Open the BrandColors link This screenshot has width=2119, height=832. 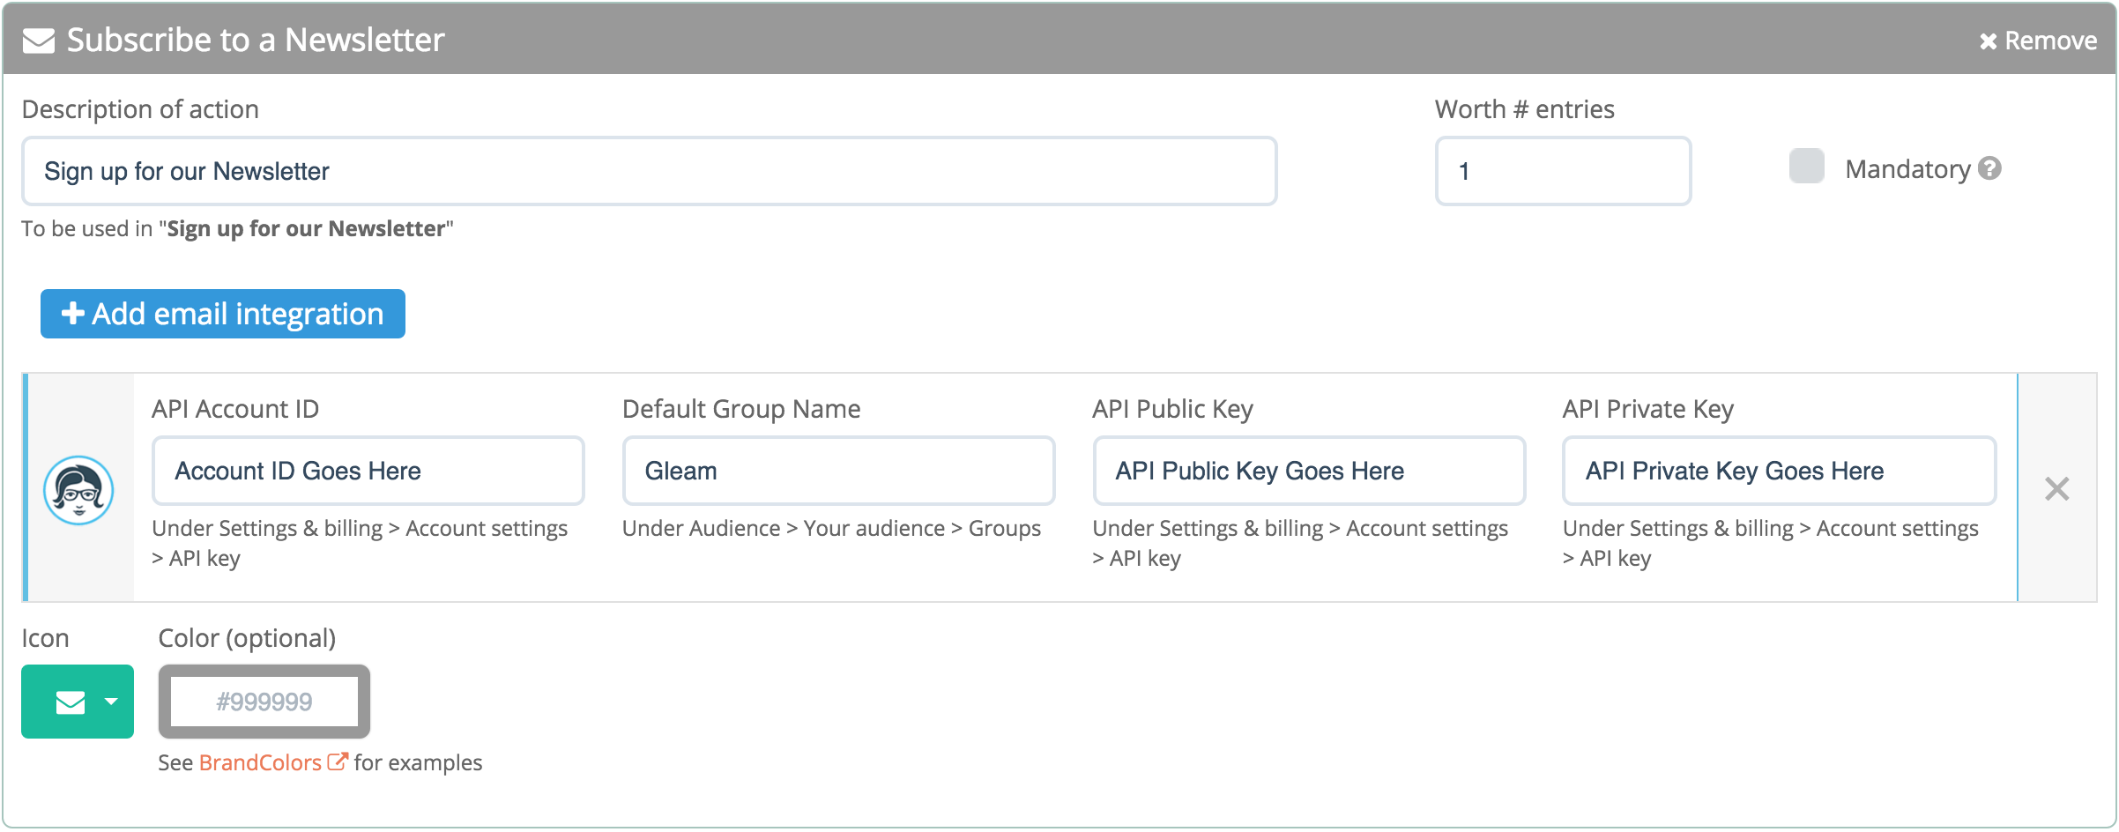click(260, 762)
